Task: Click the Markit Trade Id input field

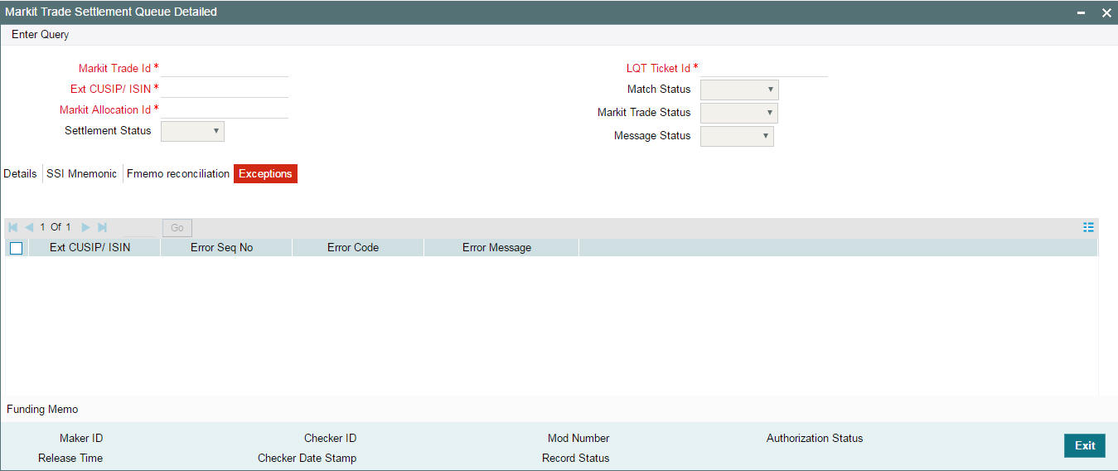Action: 225,68
